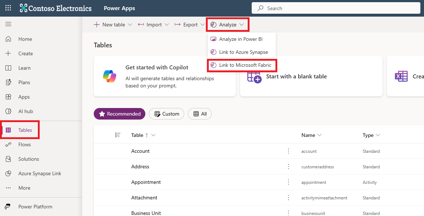This screenshot has width=424, height=216.
Task: Select the Recommended filter tab
Action: pos(120,114)
